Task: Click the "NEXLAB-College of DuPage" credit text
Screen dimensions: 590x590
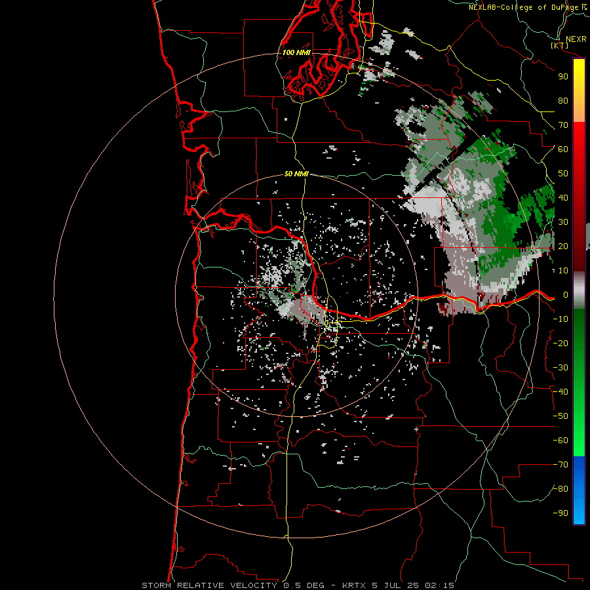Action: tap(523, 7)
